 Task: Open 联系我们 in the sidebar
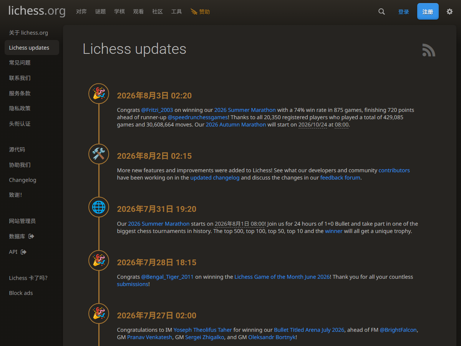click(x=32, y=78)
